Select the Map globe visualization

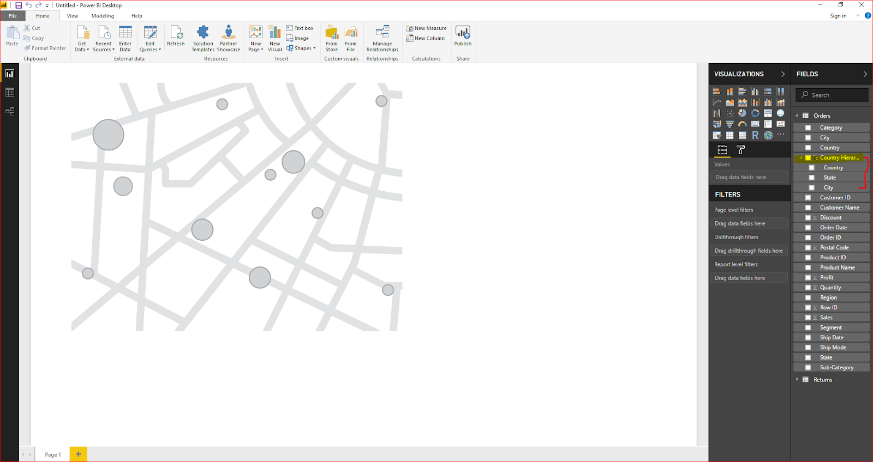tap(781, 113)
